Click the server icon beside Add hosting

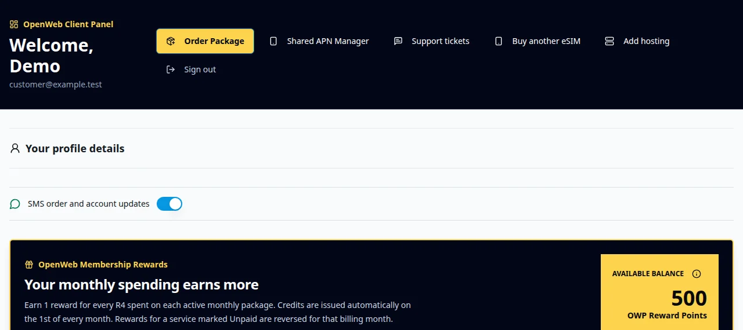[609, 41]
